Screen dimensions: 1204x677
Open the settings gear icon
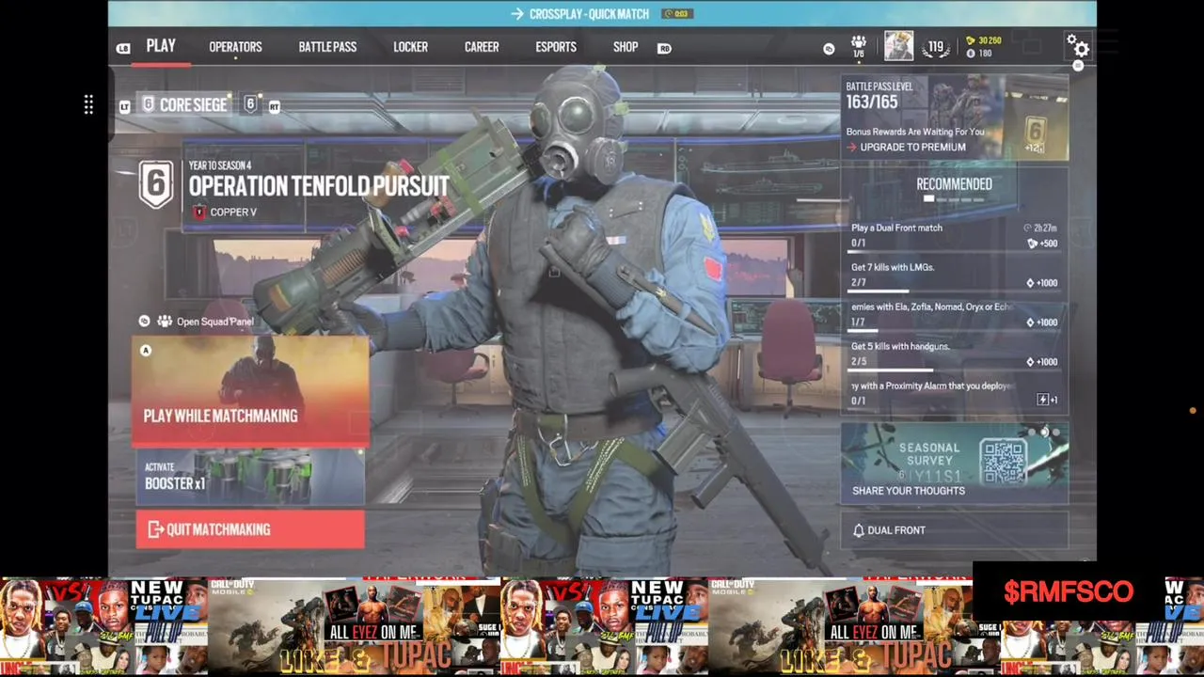coord(1078,45)
